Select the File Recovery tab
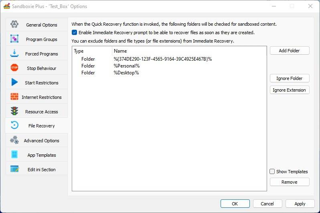Viewport: 320px width, 213px height. click(36, 126)
